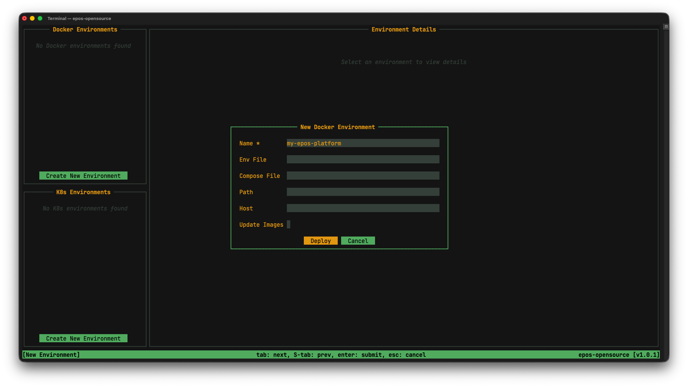Image resolution: width=688 pixels, height=387 pixels.
Task: Click the epos-opensource [v1.0.1] version label
Action: (618, 354)
